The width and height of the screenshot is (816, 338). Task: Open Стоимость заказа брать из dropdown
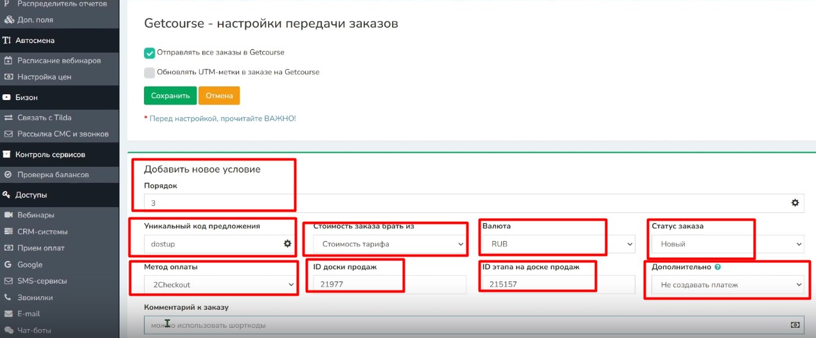point(389,244)
